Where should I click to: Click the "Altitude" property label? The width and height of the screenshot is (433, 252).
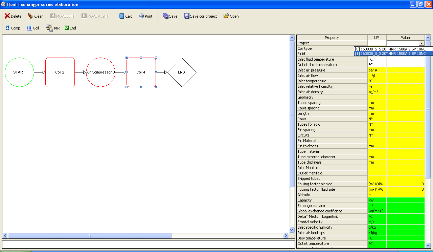tap(304, 195)
